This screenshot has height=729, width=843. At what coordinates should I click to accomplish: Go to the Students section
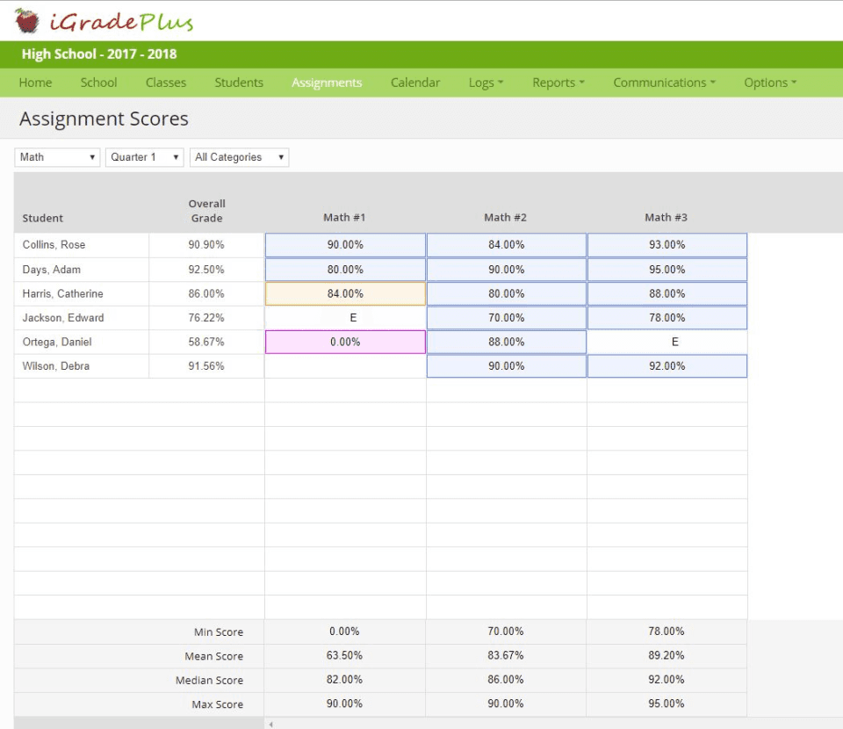[x=238, y=82]
